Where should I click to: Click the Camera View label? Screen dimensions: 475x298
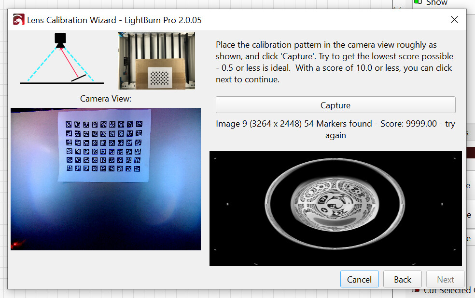coord(105,99)
